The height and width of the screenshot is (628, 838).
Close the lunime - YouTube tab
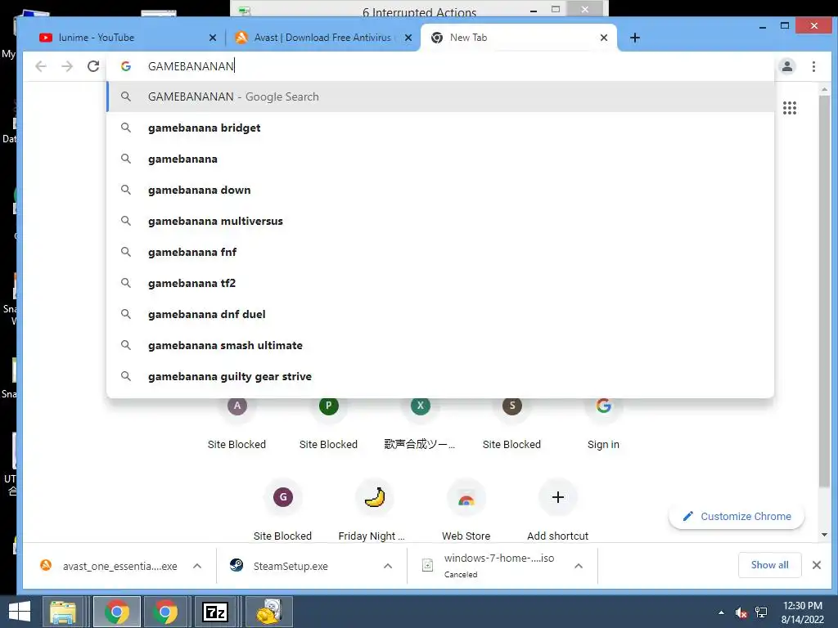coord(212,38)
